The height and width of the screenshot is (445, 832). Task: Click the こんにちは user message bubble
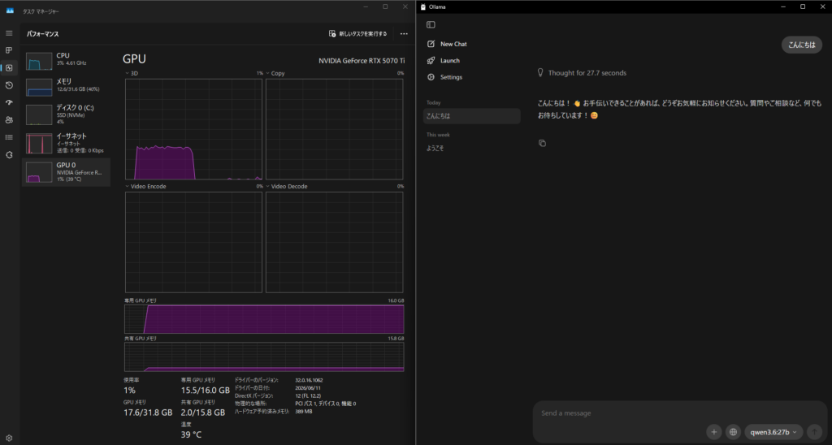point(801,45)
